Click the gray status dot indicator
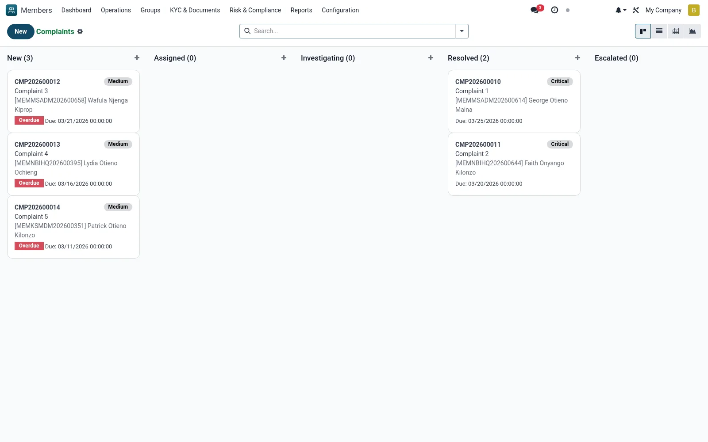708x442 pixels. tap(568, 10)
